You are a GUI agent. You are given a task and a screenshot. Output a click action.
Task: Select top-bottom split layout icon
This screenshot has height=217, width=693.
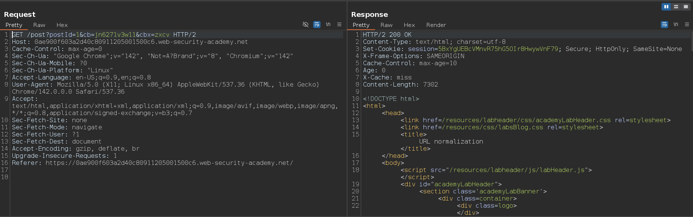676,7
